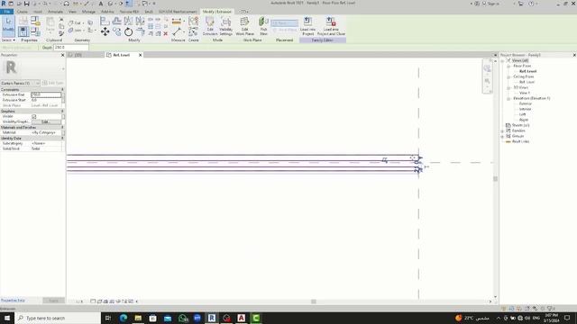
Task: Close the Ref. Level view tab
Action: pyautogui.click(x=141, y=55)
